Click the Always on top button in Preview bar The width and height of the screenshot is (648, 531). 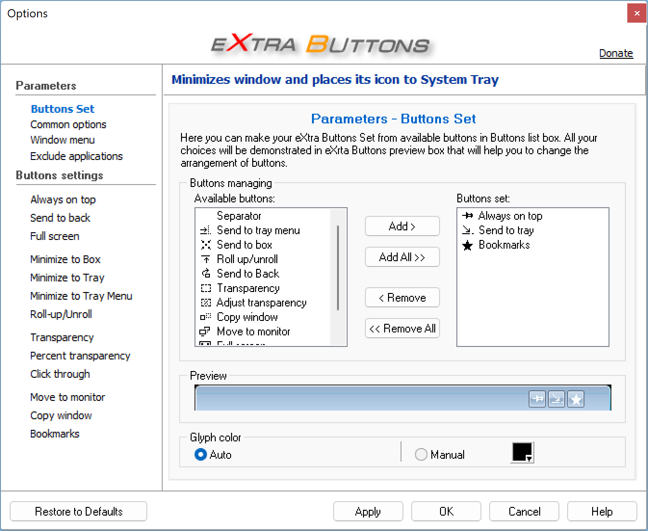tap(537, 399)
